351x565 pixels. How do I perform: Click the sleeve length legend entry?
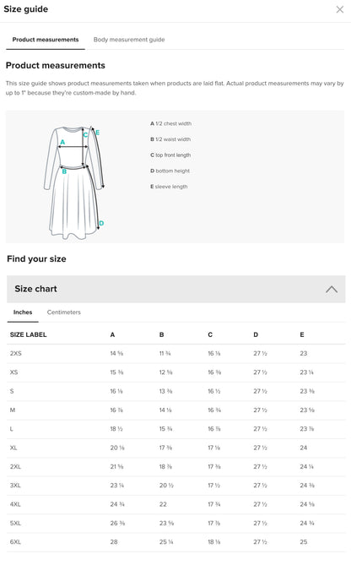169,187
